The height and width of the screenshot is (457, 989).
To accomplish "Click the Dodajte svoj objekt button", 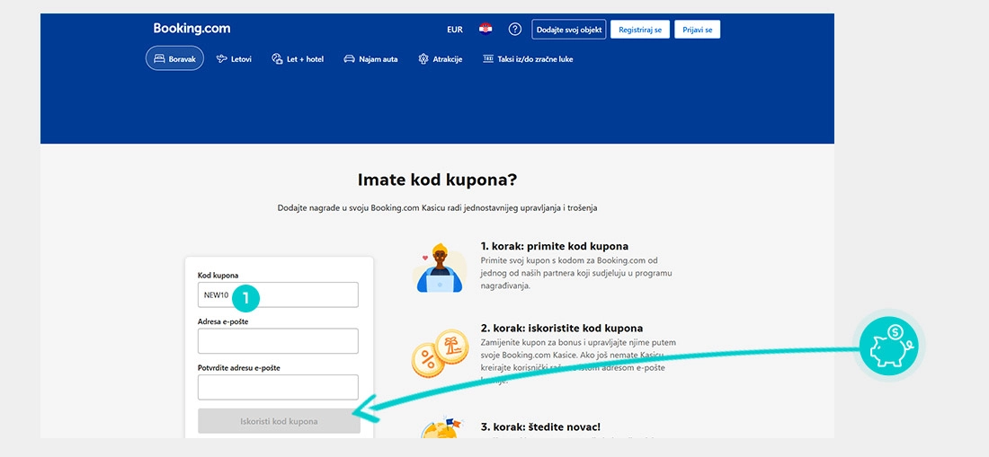I will 569,30.
